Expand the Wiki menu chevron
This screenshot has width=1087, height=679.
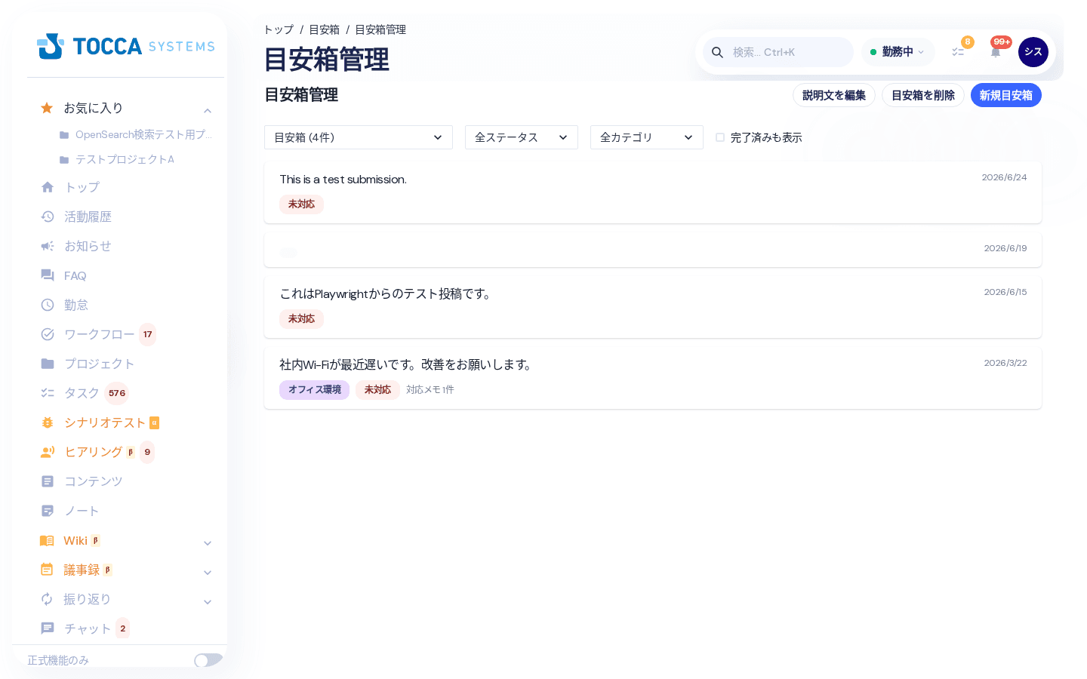click(208, 543)
